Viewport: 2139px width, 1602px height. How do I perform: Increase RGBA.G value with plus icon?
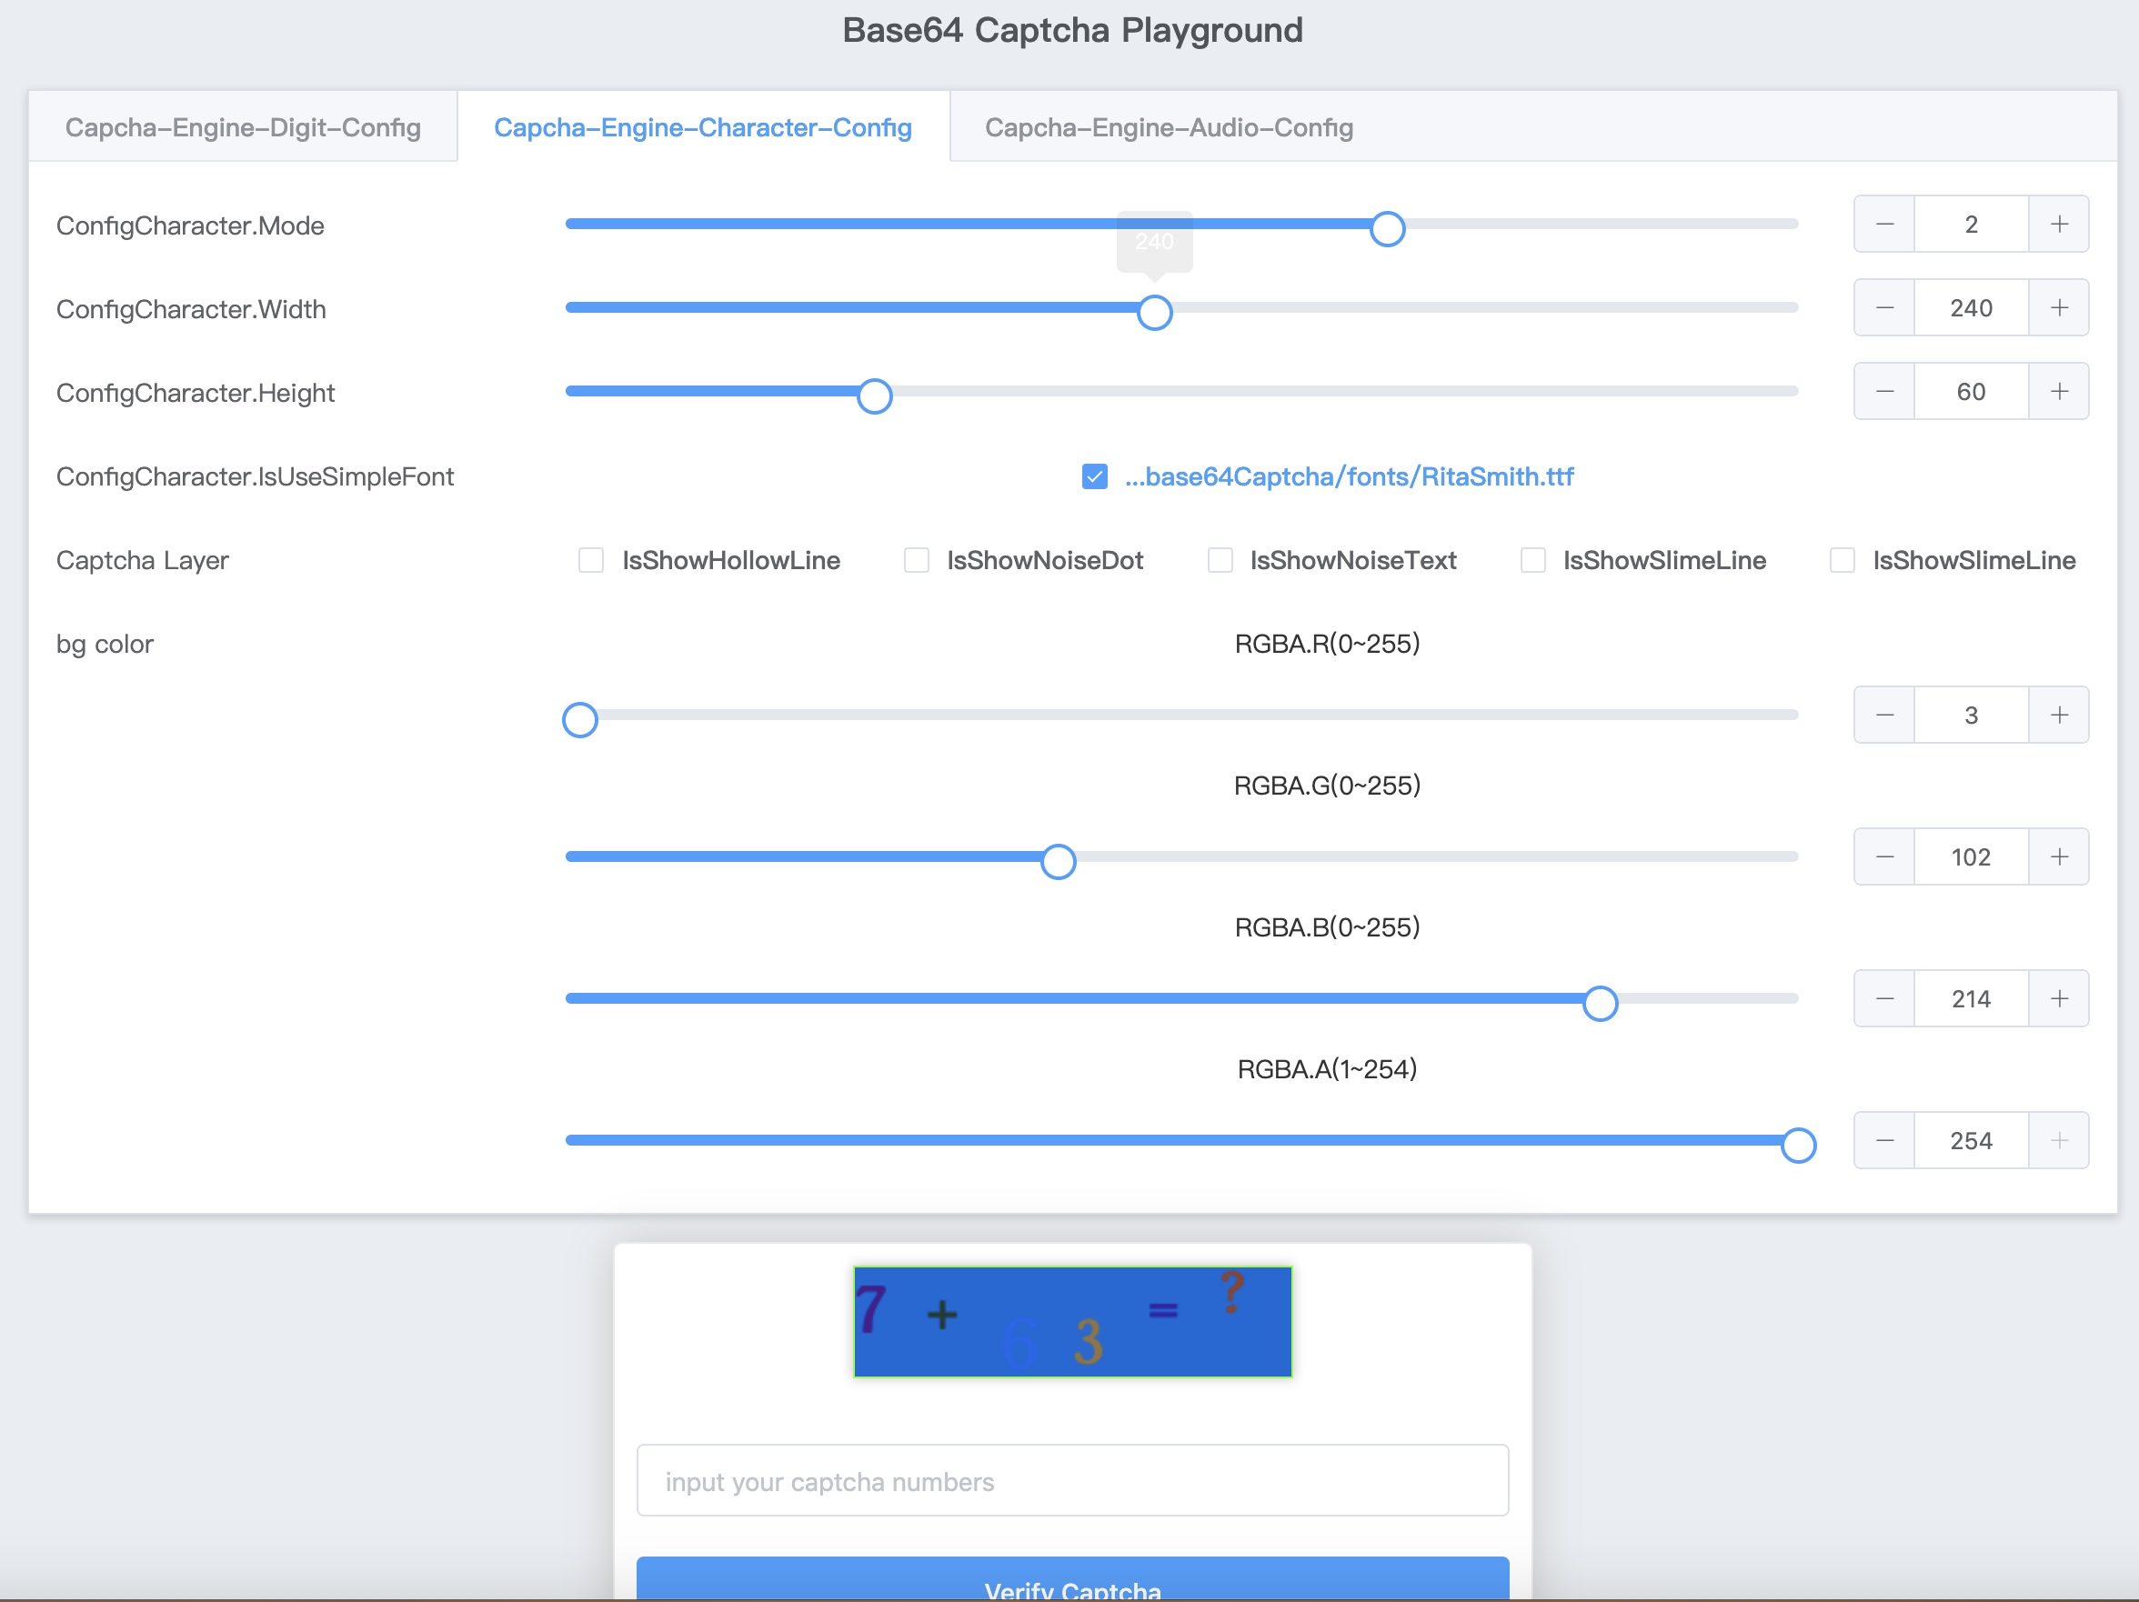2059,857
